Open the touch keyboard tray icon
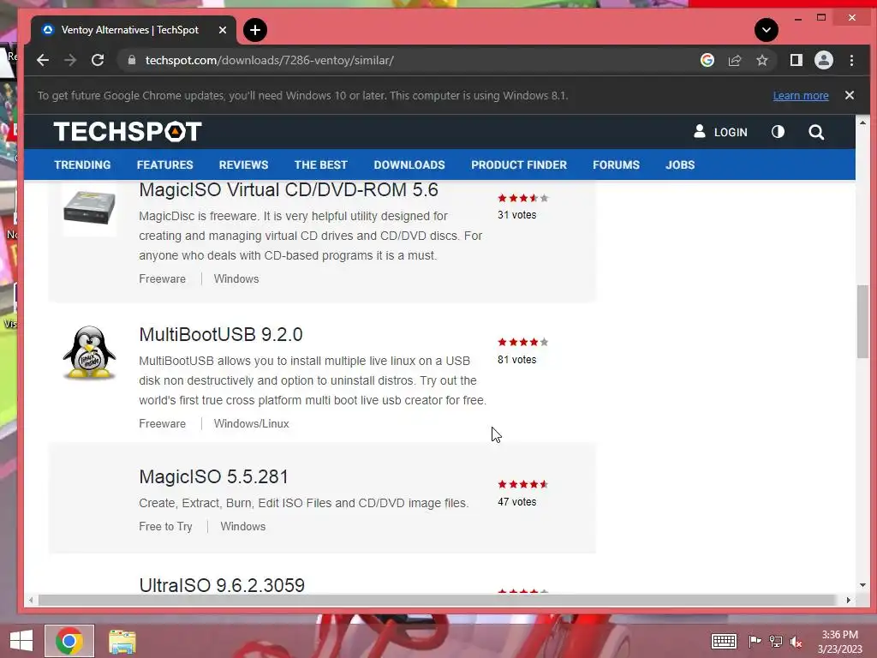This screenshot has width=877, height=658. pos(724,641)
